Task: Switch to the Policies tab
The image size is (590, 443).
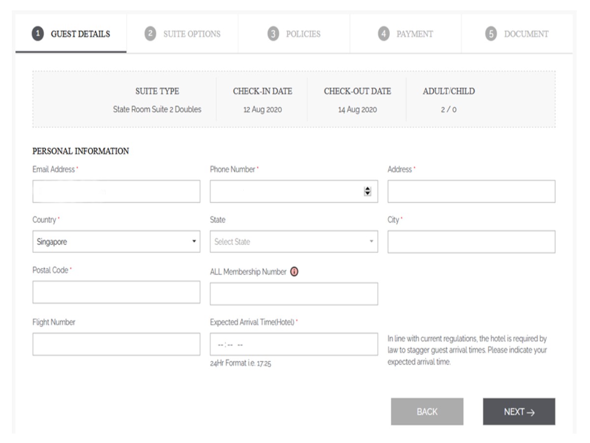Action: pyautogui.click(x=294, y=34)
